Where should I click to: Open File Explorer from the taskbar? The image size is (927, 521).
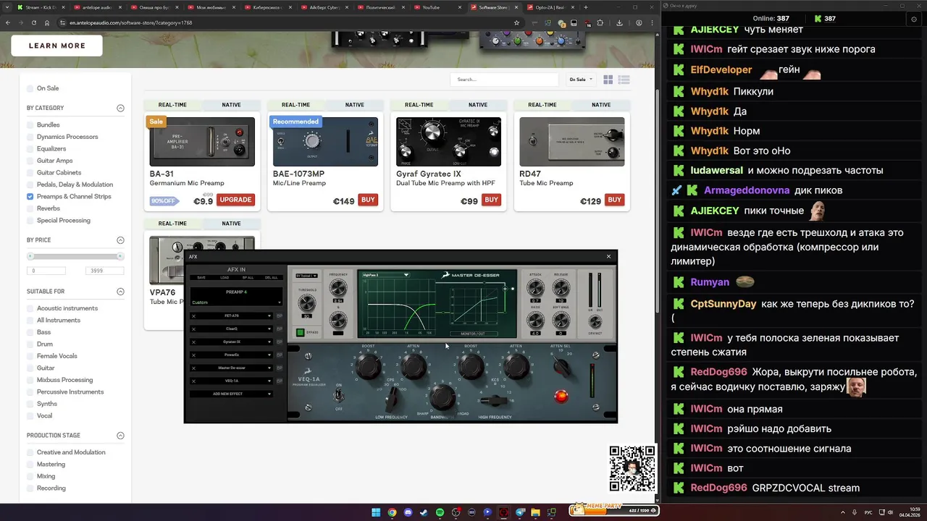coord(535,512)
